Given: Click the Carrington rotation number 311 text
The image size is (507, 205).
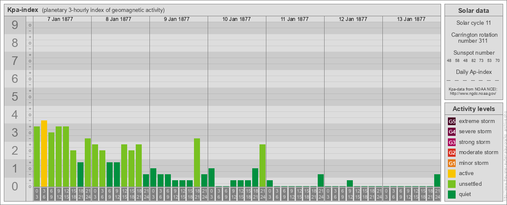Looking at the screenshot, I should [x=474, y=38].
